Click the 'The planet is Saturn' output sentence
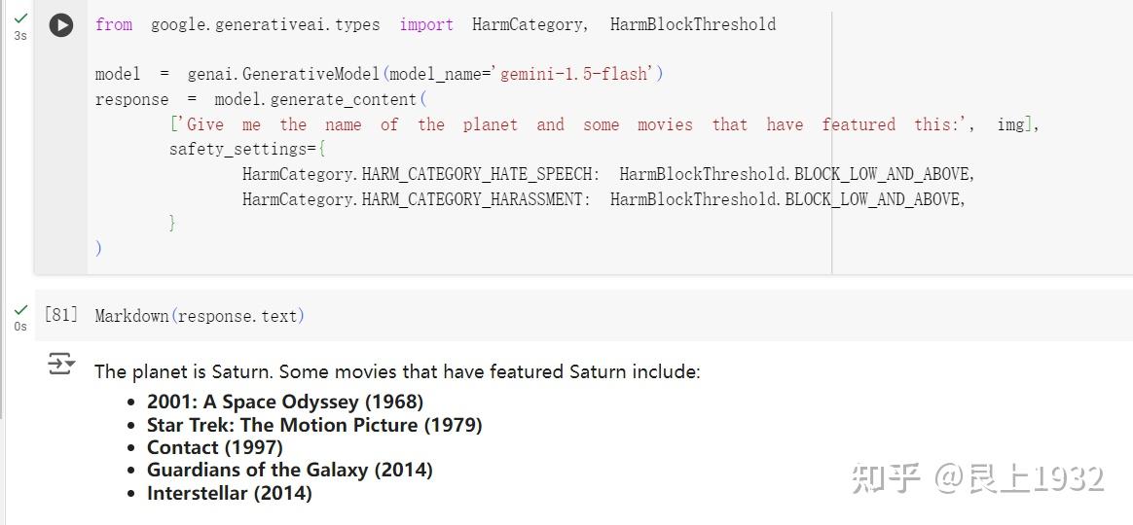This screenshot has height=525, width=1133. pyautogui.click(x=396, y=371)
